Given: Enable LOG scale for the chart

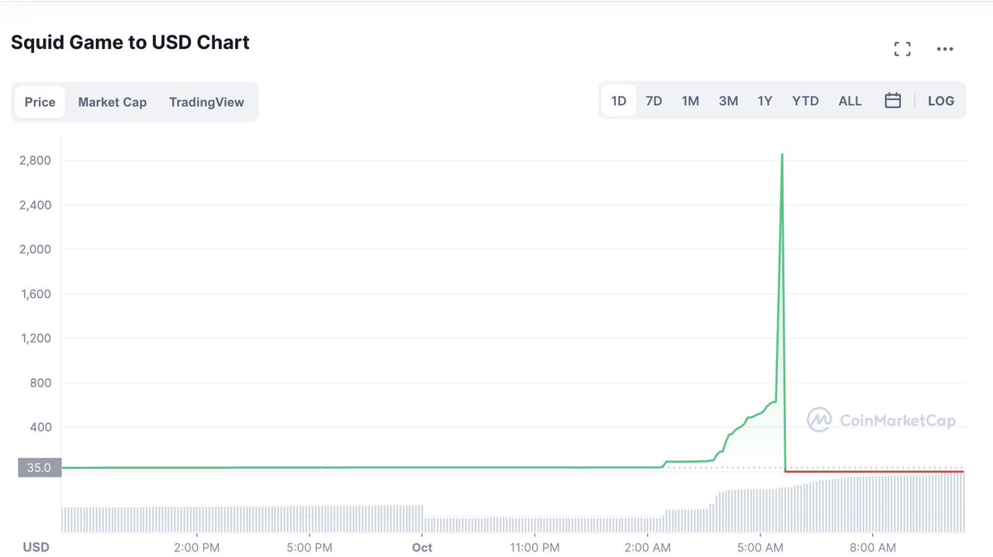Looking at the screenshot, I should coord(941,100).
